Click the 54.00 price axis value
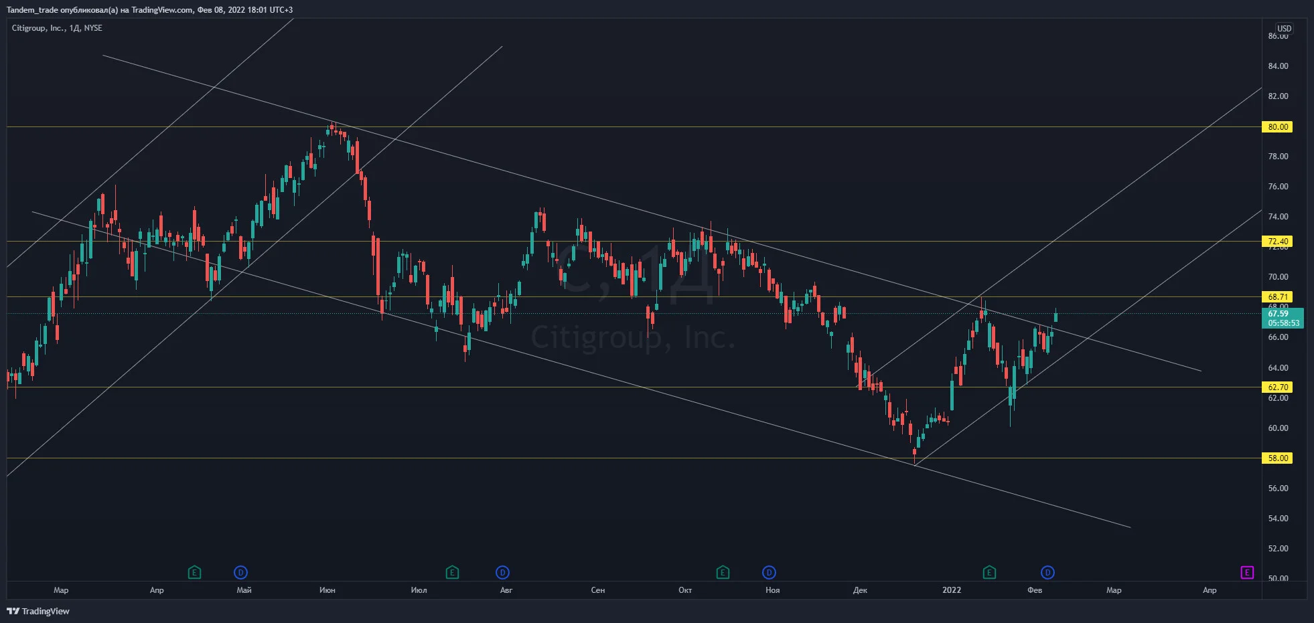Image resolution: width=1314 pixels, height=623 pixels. pos(1278,518)
